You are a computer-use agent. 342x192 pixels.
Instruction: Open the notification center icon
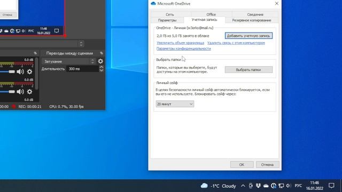pos(331,186)
